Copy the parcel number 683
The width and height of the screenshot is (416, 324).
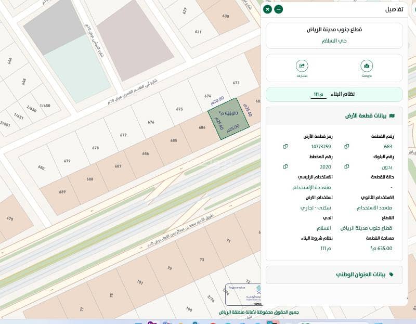point(346,147)
